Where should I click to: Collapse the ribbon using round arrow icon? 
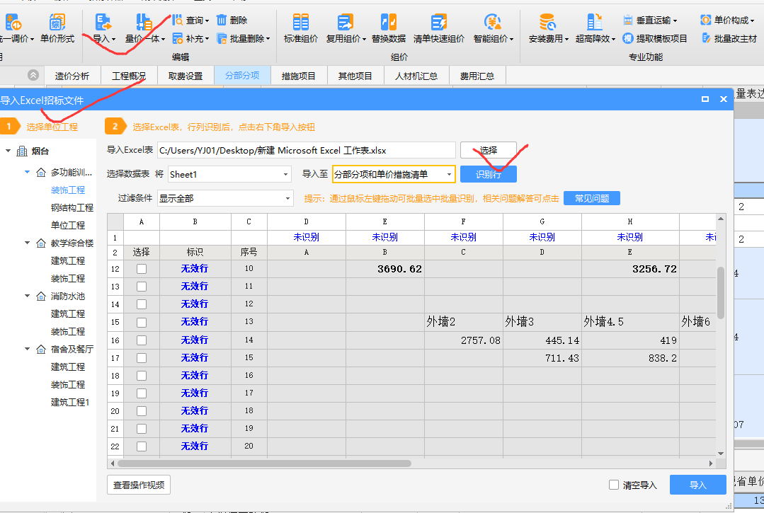point(33,76)
